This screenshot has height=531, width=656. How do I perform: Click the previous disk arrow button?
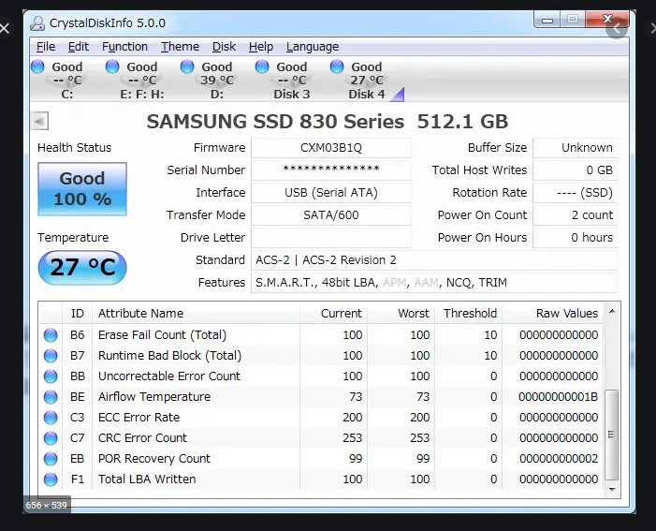(39, 122)
